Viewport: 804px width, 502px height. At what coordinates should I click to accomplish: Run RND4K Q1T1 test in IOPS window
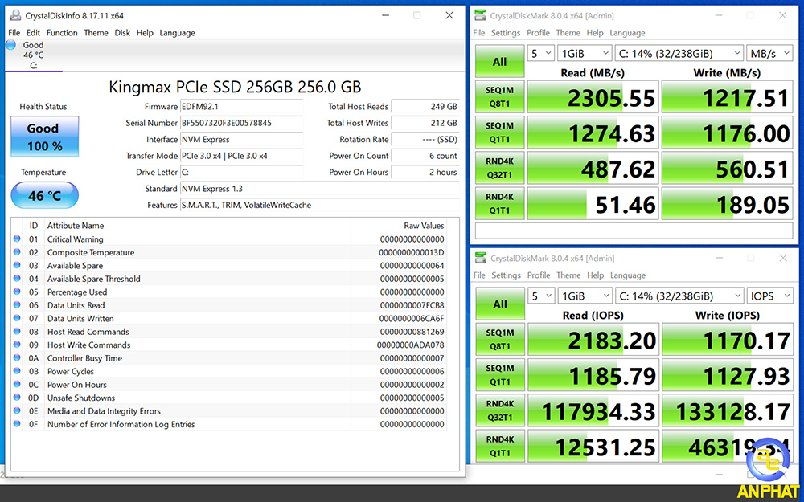(500, 446)
